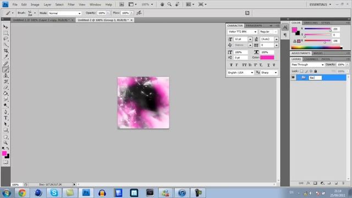Open the Masks tab
352x198 pixels.
click(x=318, y=53)
